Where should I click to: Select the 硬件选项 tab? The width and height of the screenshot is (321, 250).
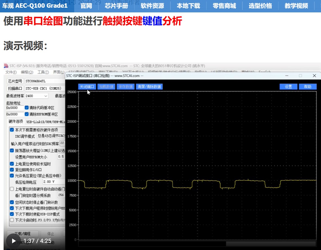[x=15, y=121]
